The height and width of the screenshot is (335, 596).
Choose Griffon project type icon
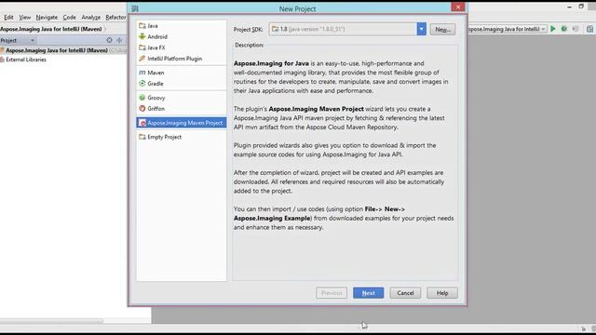pyautogui.click(x=142, y=109)
